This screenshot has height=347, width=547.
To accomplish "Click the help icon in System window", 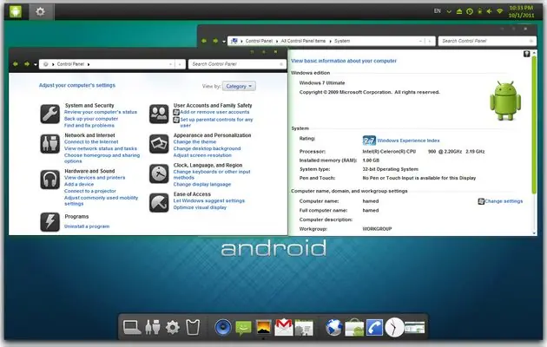I will (x=527, y=54).
